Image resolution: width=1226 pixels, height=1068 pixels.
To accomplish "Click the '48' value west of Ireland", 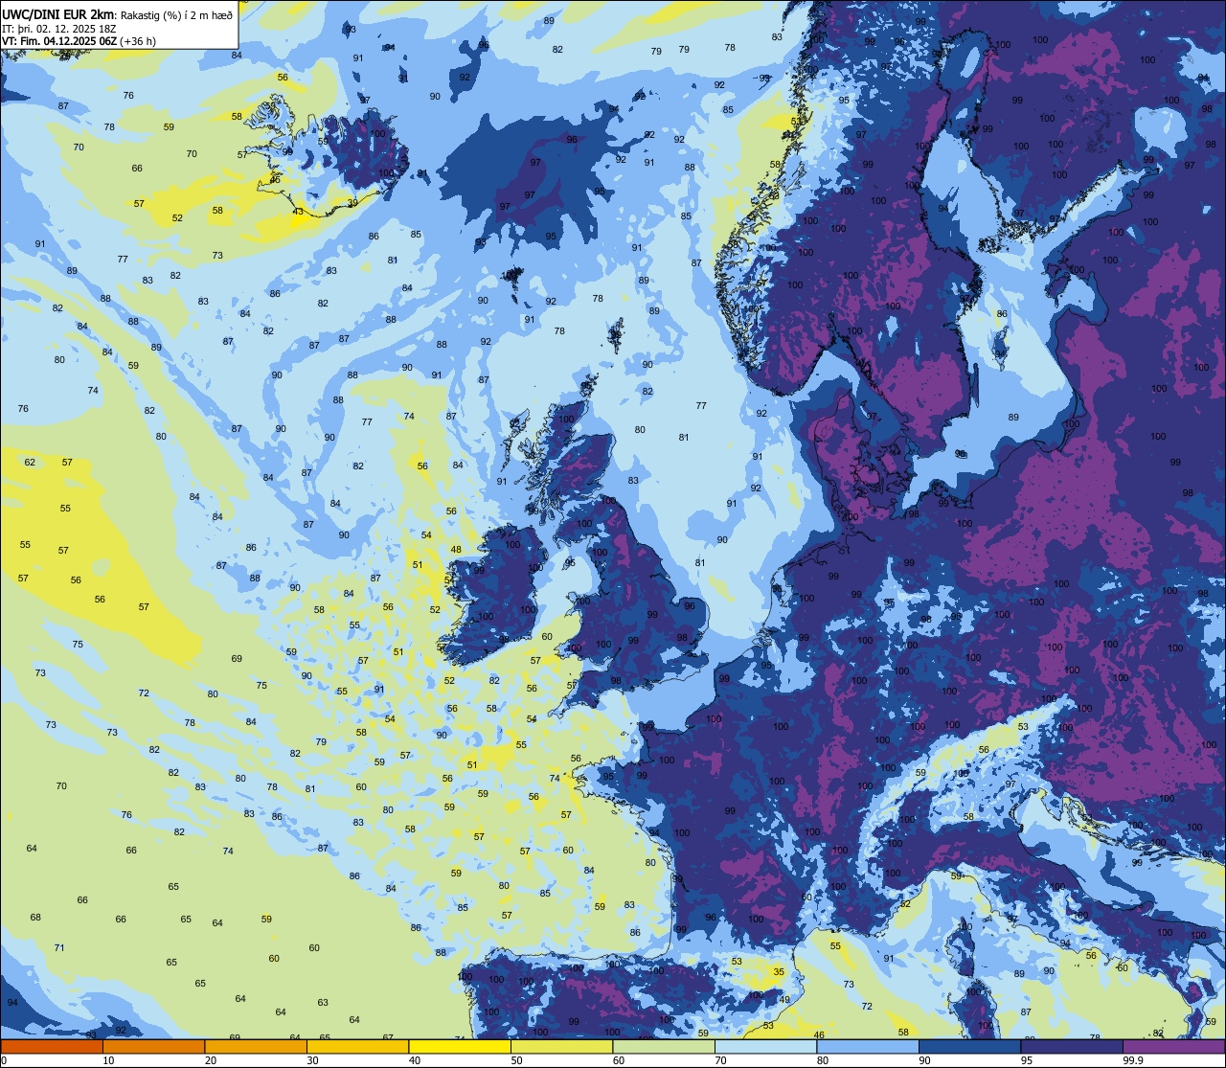I will [456, 550].
